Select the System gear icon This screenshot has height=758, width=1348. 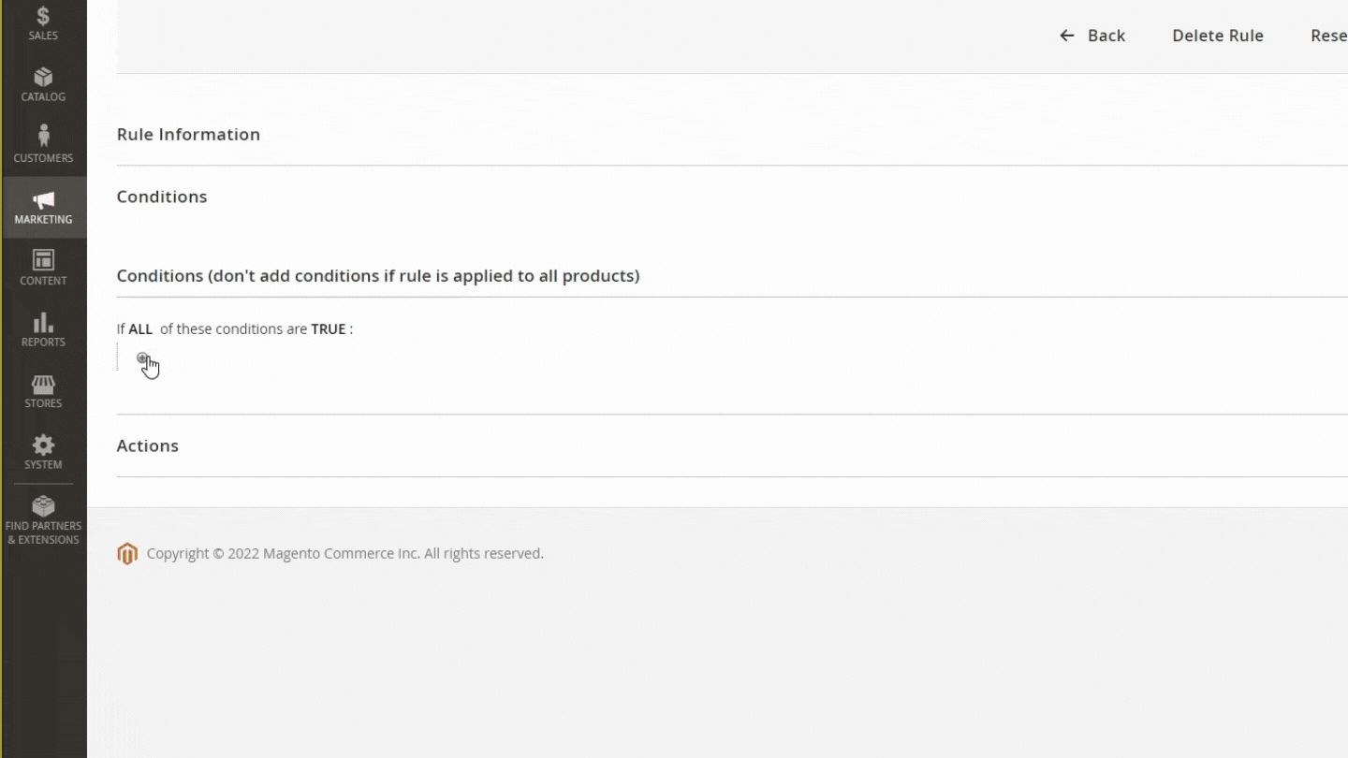point(43,446)
